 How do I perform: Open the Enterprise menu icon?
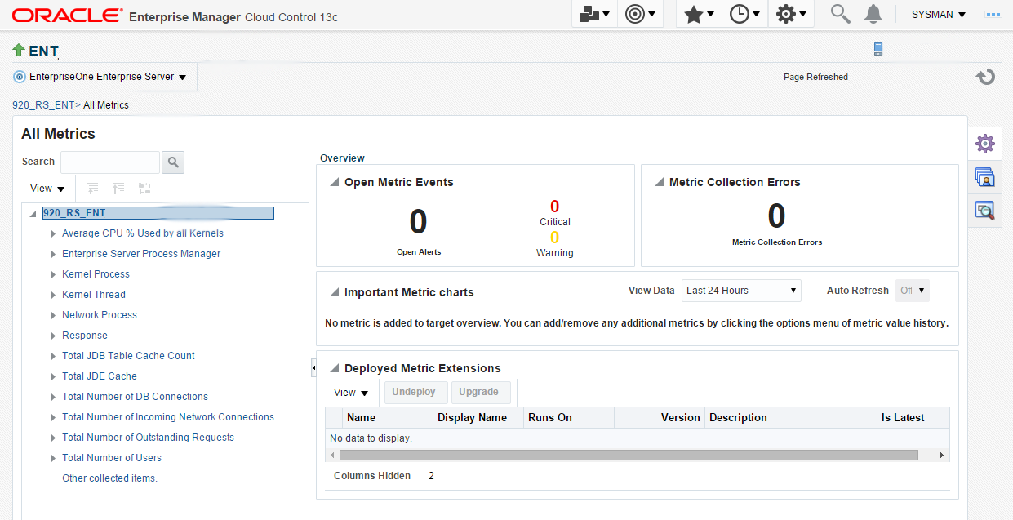click(x=594, y=15)
